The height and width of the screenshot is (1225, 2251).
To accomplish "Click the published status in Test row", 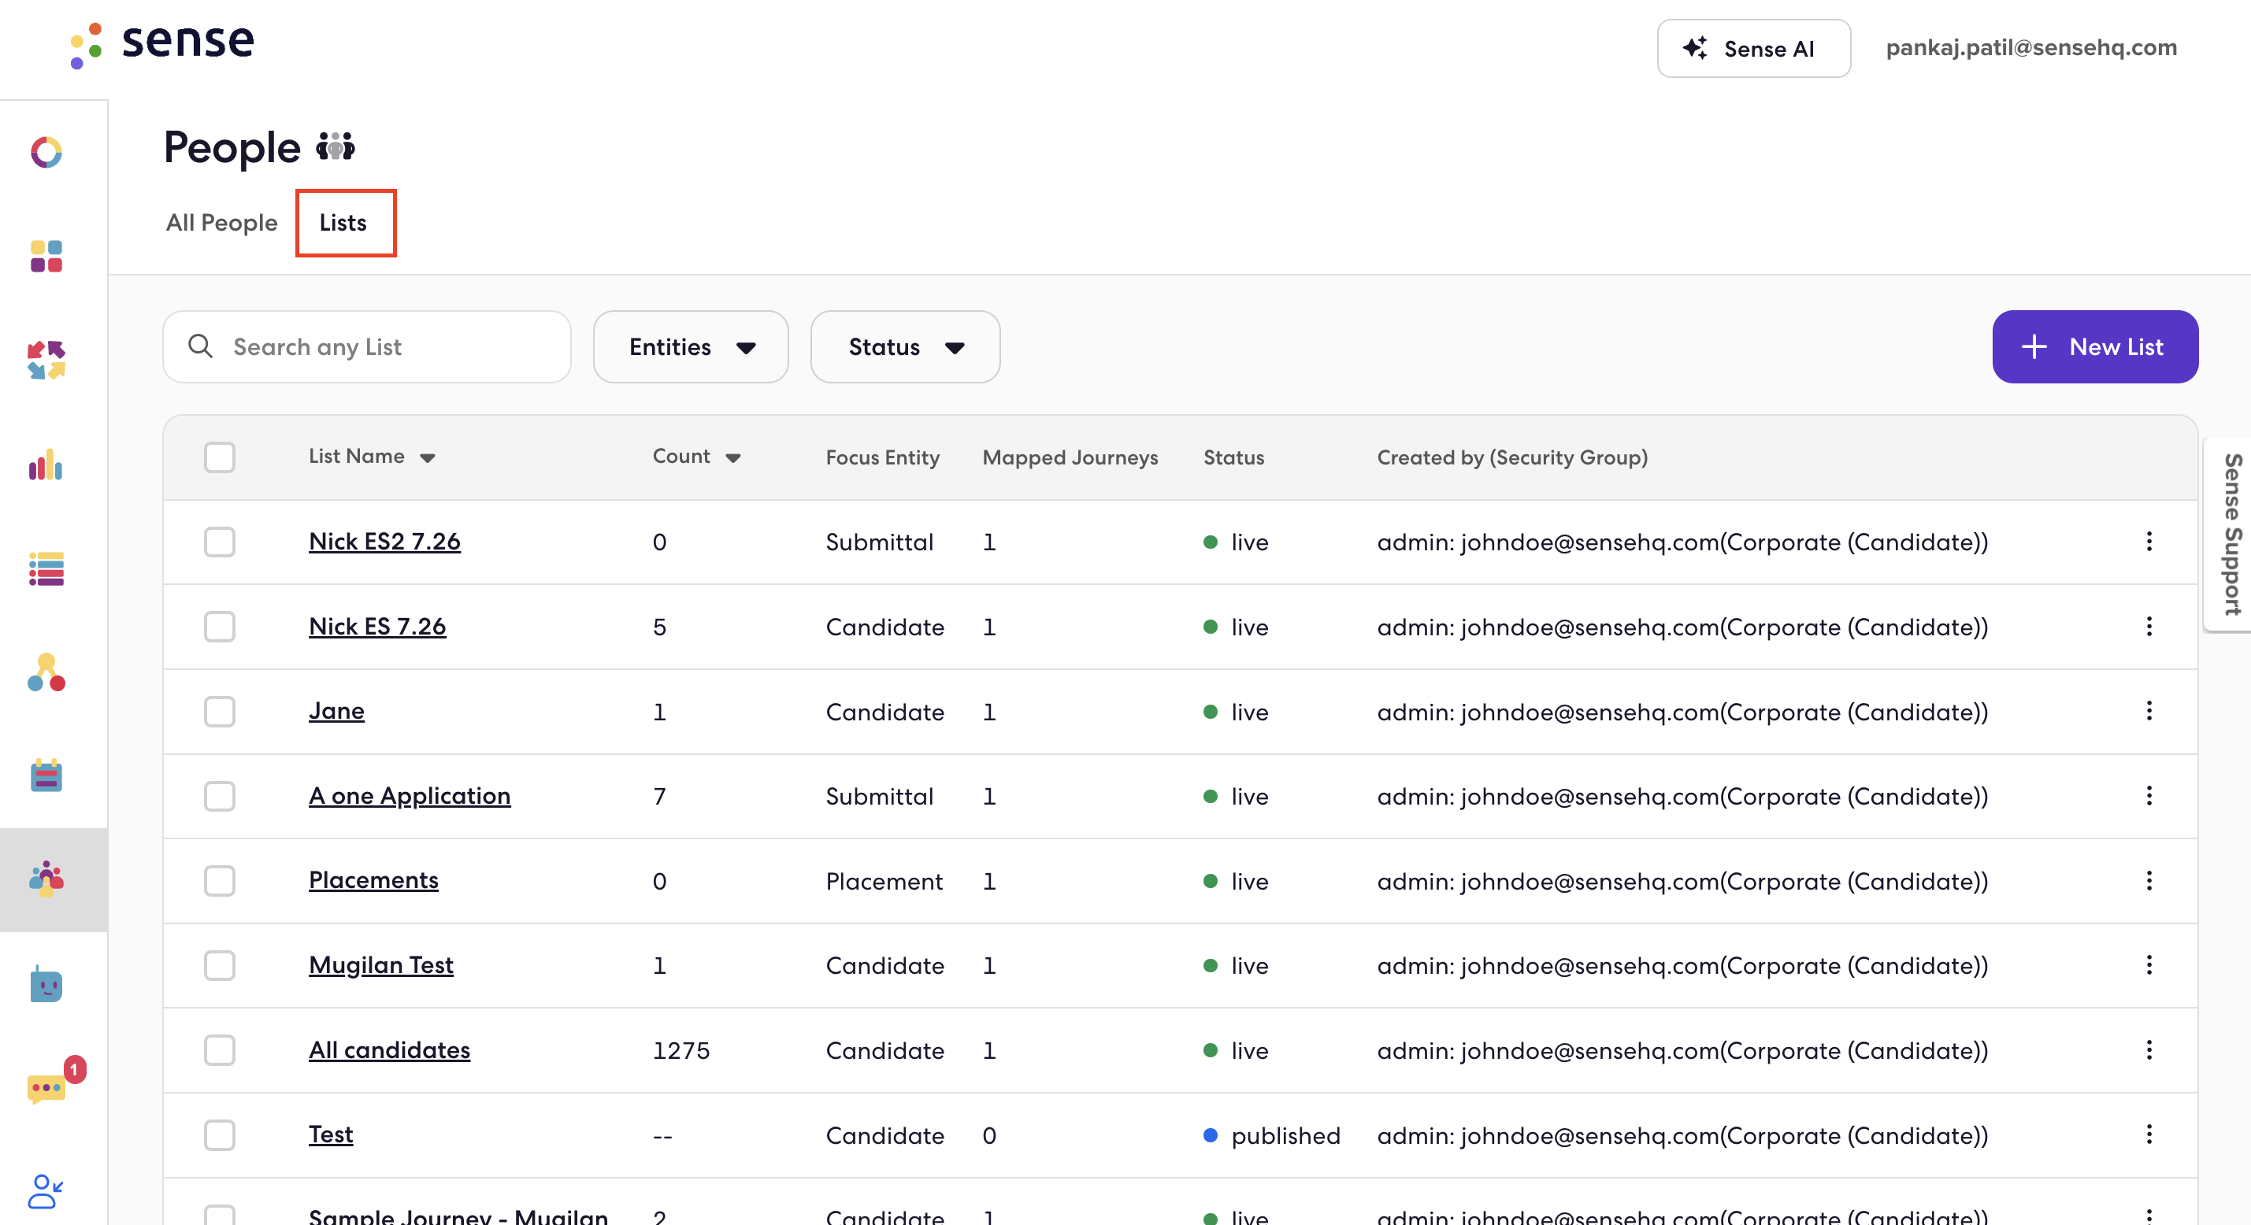I will 1271,1136.
